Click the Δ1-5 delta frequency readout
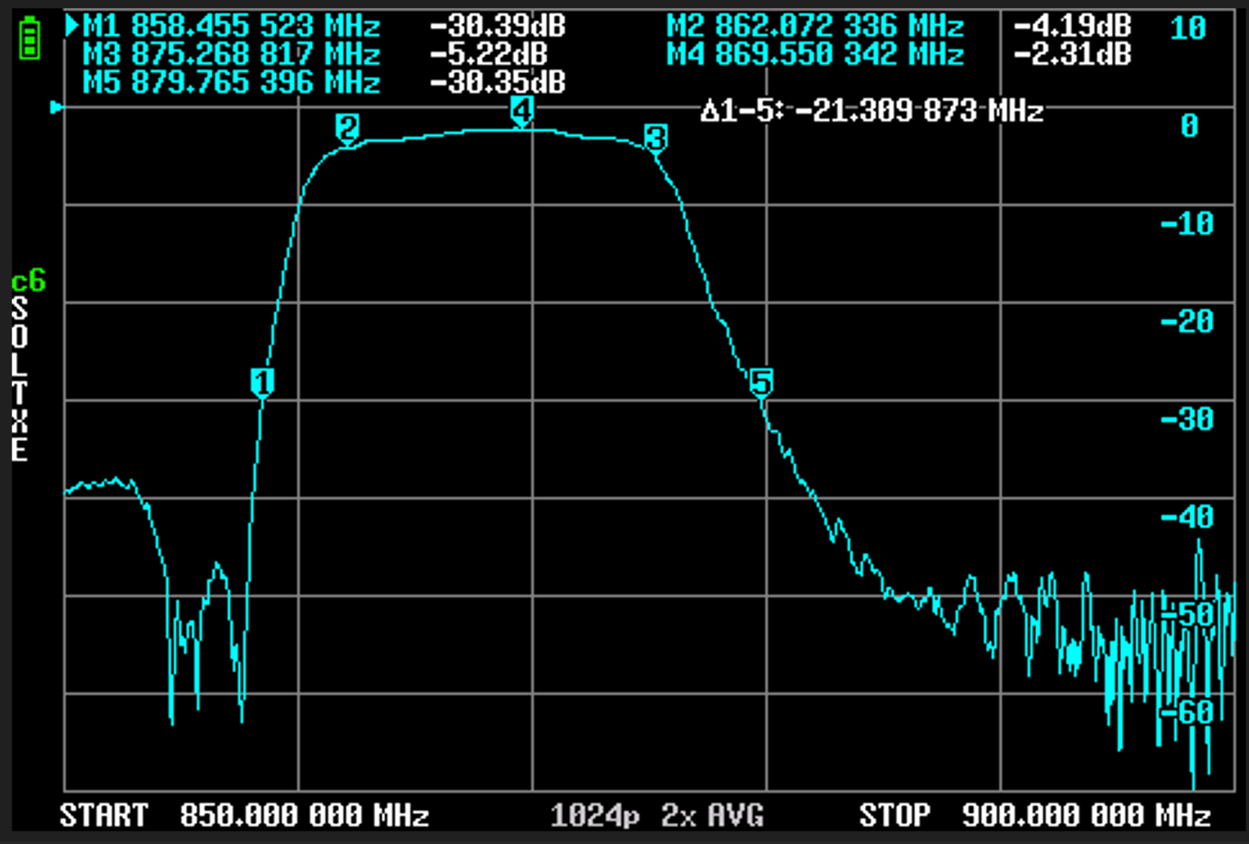The width and height of the screenshot is (1249, 844). click(871, 111)
